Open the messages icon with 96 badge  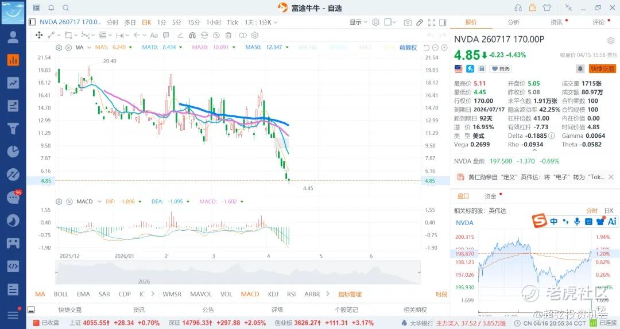pos(13,197)
